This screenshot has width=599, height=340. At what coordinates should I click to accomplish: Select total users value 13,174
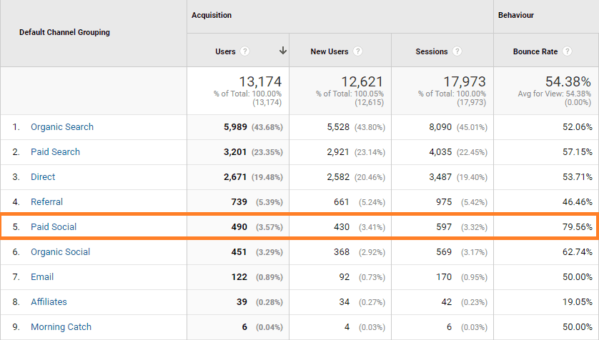click(260, 81)
